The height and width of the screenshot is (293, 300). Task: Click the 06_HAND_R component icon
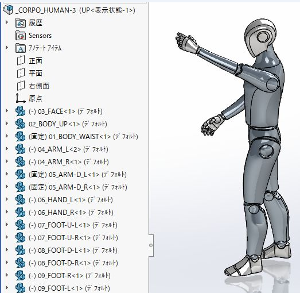(20, 213)
